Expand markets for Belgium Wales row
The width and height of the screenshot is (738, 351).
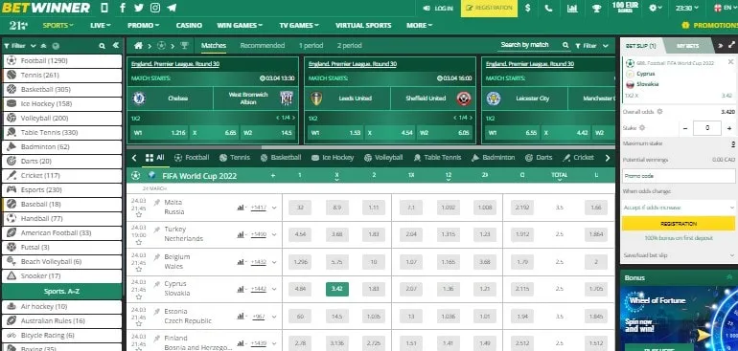(x=274, y=262)
